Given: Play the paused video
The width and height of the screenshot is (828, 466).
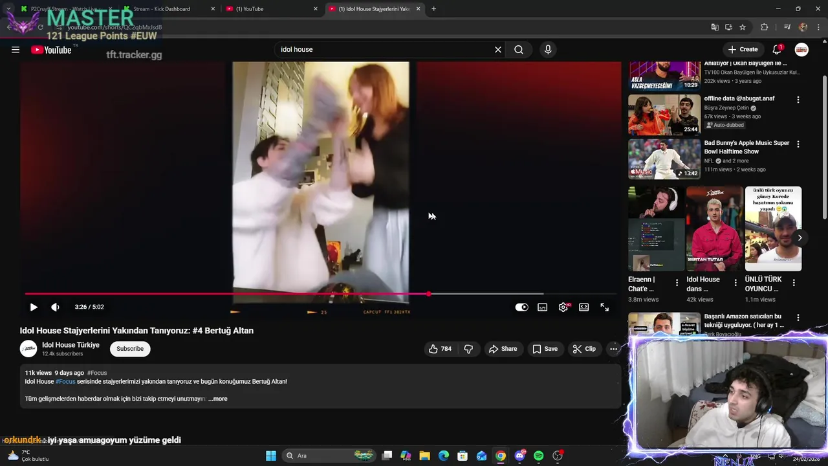Looking at the screenshot, I should click(x=34, y=307).
